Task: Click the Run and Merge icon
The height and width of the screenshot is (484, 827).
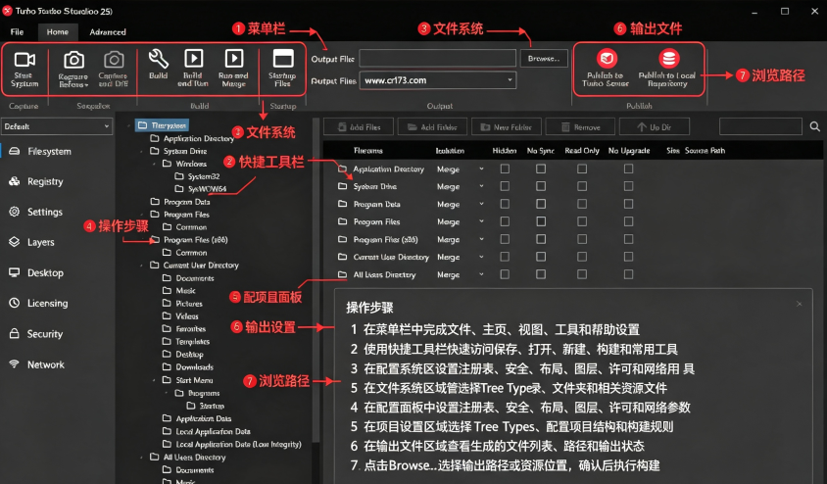Action: [233, 59]
